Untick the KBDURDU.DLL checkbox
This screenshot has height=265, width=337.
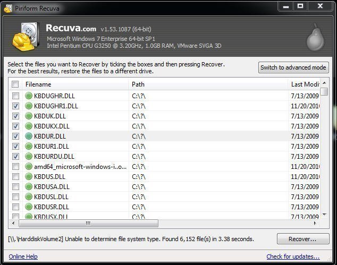point(15,156)
